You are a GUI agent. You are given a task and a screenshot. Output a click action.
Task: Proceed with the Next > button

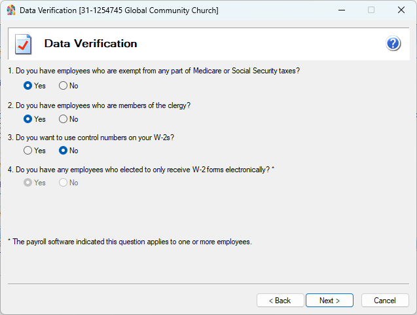pyautogui.click(x=329, y=301)
